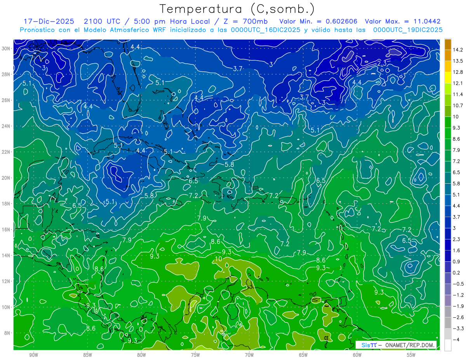This screenshot has height=360, width=466.
Task: Click the '65W' longitude axis label
Action: pyautogui.click(x=303, y=355)
